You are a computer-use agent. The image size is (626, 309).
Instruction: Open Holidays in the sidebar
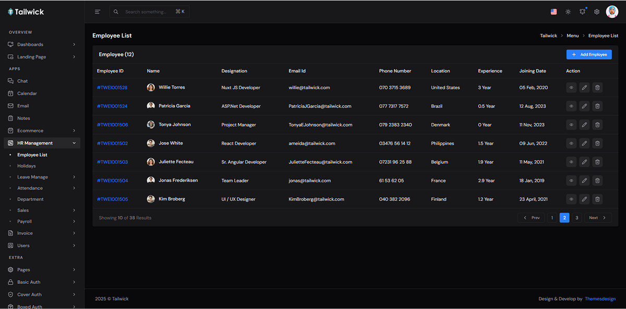click(27, 166)
